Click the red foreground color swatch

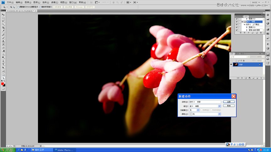tap(3, 84)
